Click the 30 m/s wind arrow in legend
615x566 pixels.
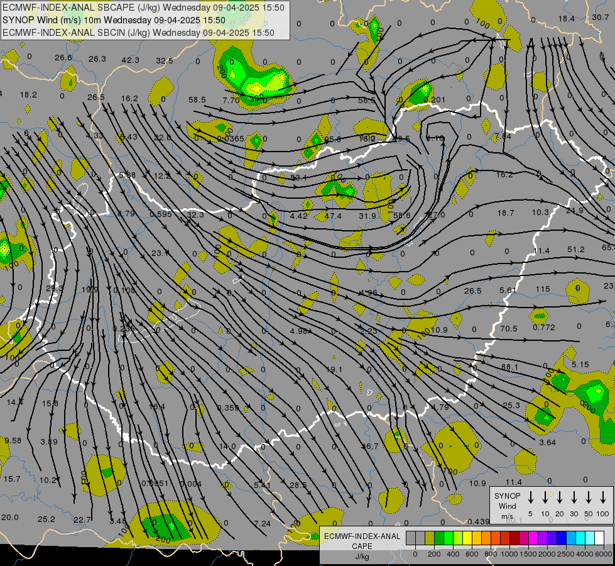pyautogui.click(x=574, y=497)
